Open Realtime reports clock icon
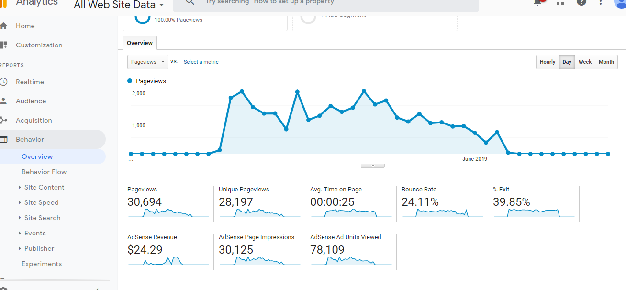Viewport: 626px width, 290px height. coord(4,82)
